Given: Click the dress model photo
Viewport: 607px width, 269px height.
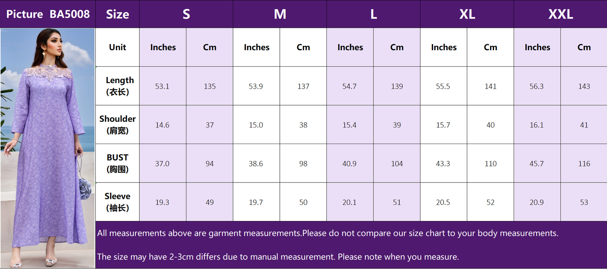Looking at the screenshot, I should pos(47,148).
